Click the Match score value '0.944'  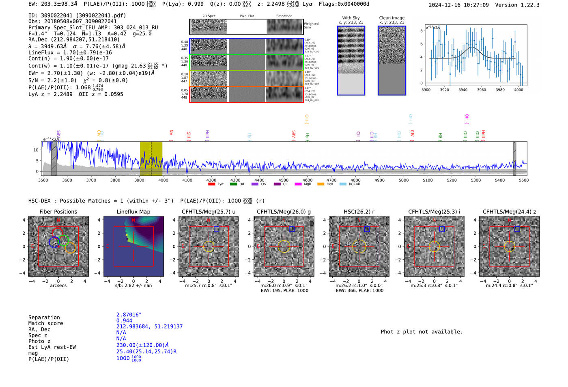click(x=124, y=321)
